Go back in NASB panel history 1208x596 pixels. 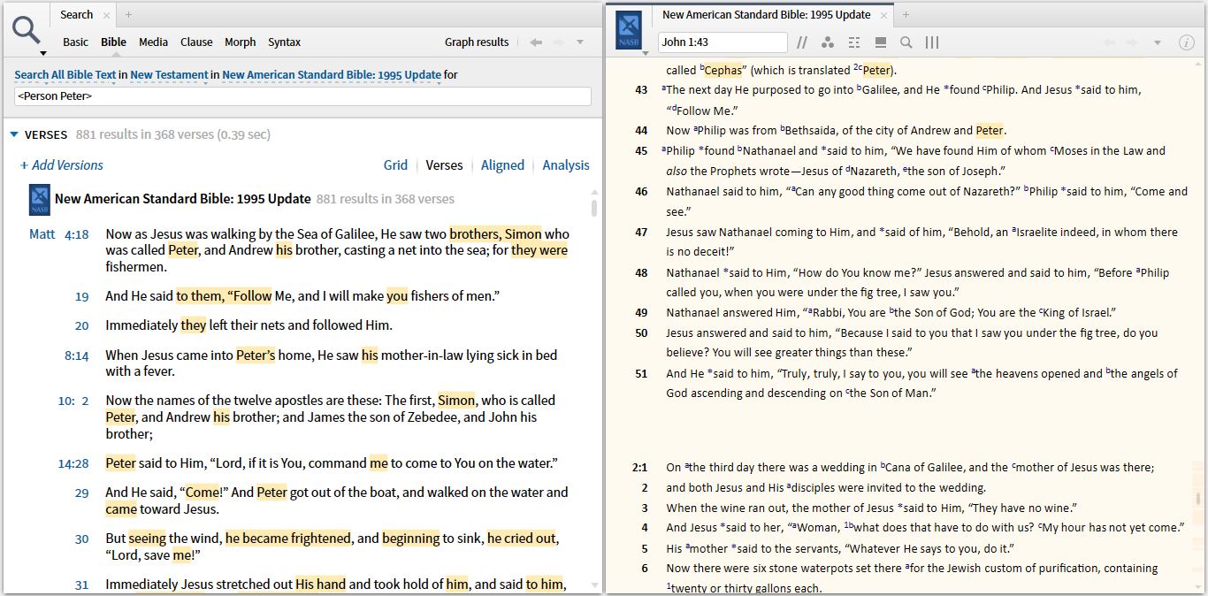(x=1110, y=42)
